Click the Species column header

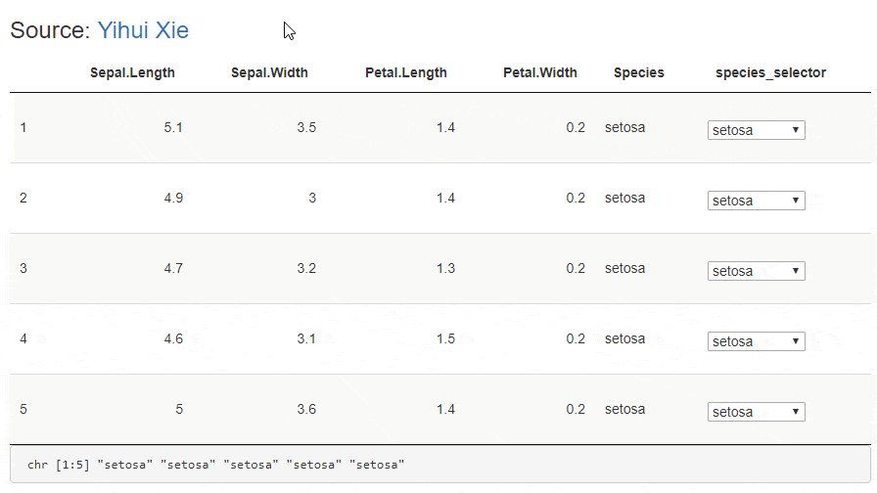[x=638, y=72]
